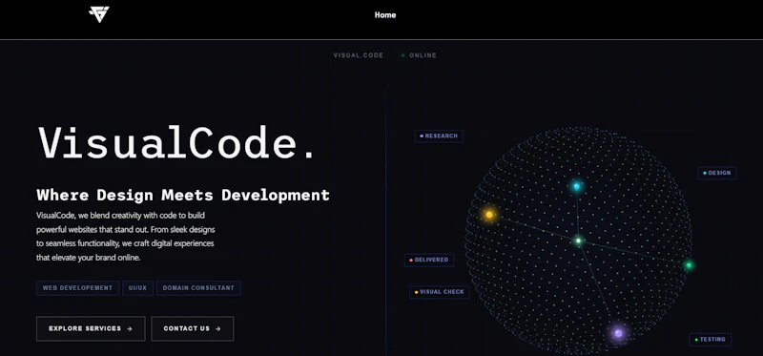Click the Explore Services button
Image resolution: width=763 pixels, height=356 pixels.
(91, 328)
